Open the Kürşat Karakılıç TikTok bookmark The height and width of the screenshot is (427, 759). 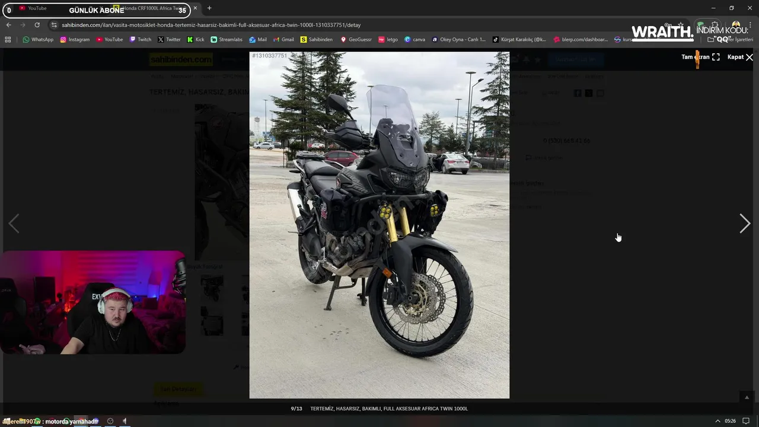[x=519, y=40]
